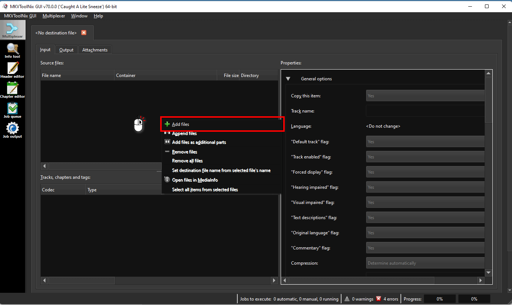Open the Multiplexer menu in menu bar
512x305 pixels.
click(54, 16)
